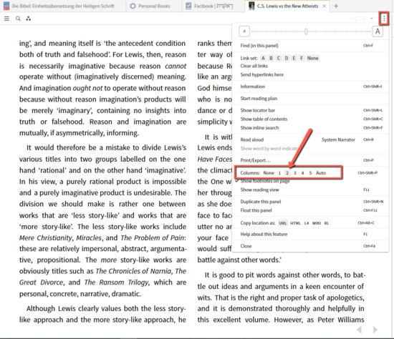Viewport: 394px width, 339px height.
Task: Set columns to 2
Action: tap(287, 173)
